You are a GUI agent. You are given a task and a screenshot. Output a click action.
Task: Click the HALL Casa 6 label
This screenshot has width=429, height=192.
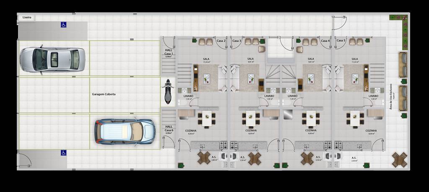168,129
